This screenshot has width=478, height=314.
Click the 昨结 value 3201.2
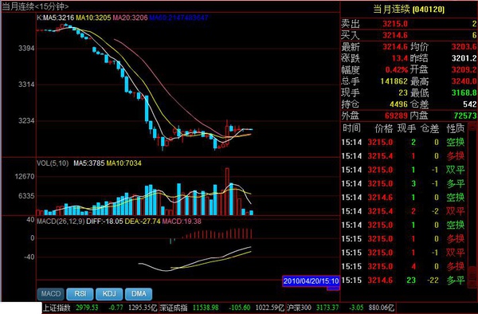464,58
